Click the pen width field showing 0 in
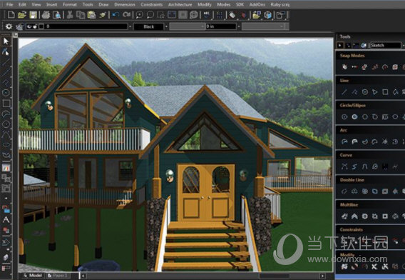The image size is (405, 280). click(x=221, y=26)
